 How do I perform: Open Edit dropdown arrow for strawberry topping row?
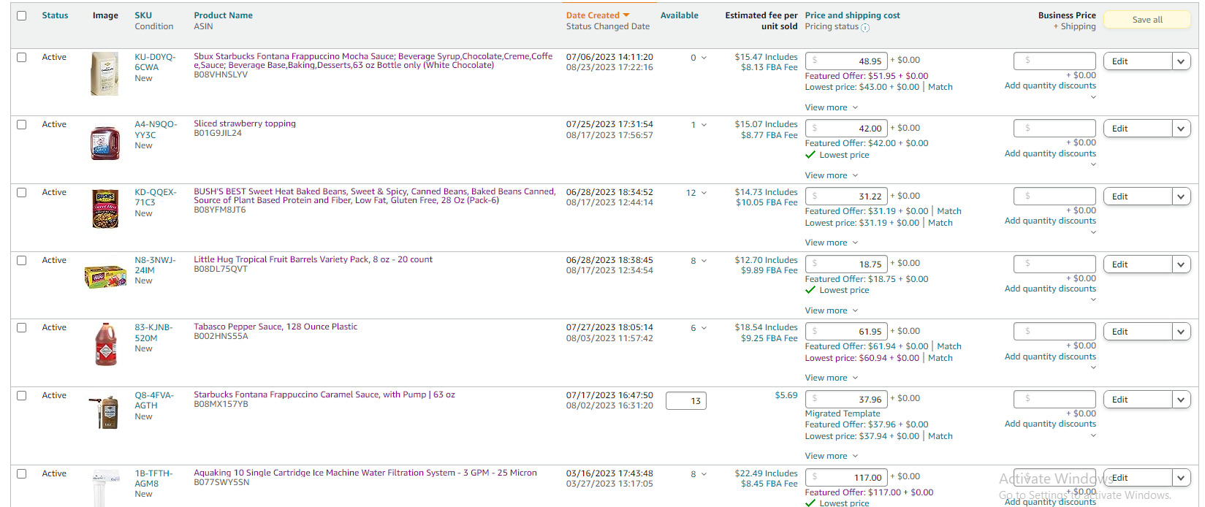pos(1182,129)
